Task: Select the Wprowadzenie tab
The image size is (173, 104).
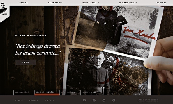Action: [22, 92]
